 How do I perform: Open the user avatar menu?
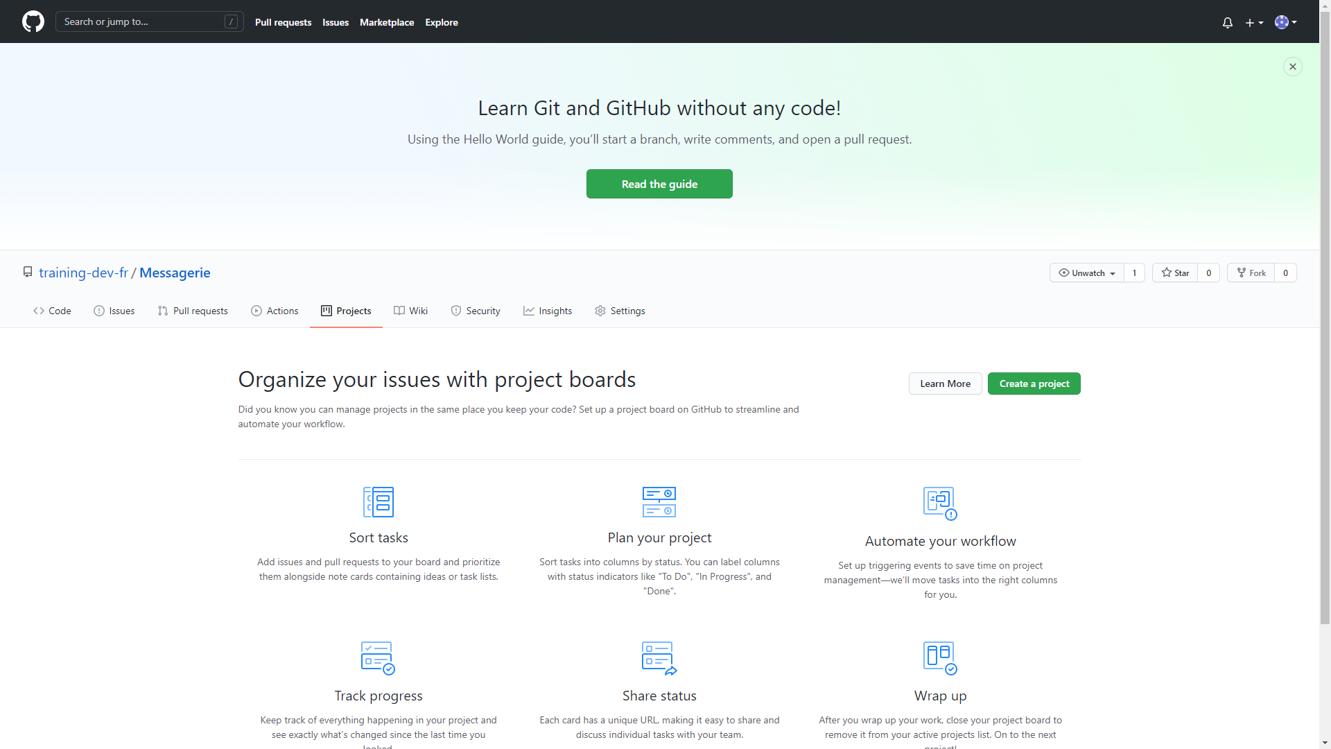tap(1285, 22)
